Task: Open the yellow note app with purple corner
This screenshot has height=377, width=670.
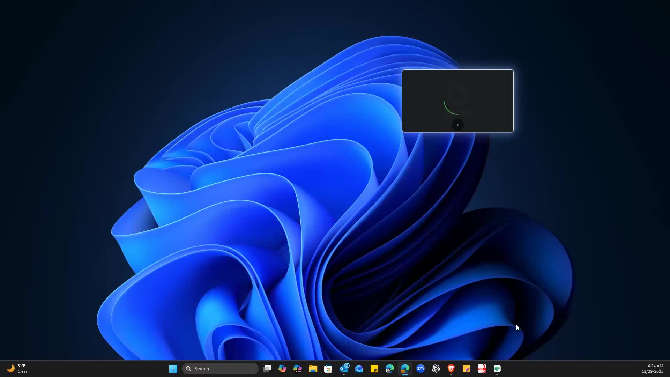Action: (467, 369)
